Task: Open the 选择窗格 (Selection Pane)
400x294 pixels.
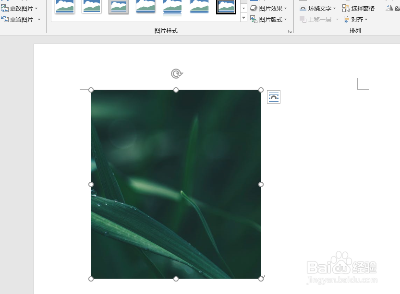Action: 358,9
